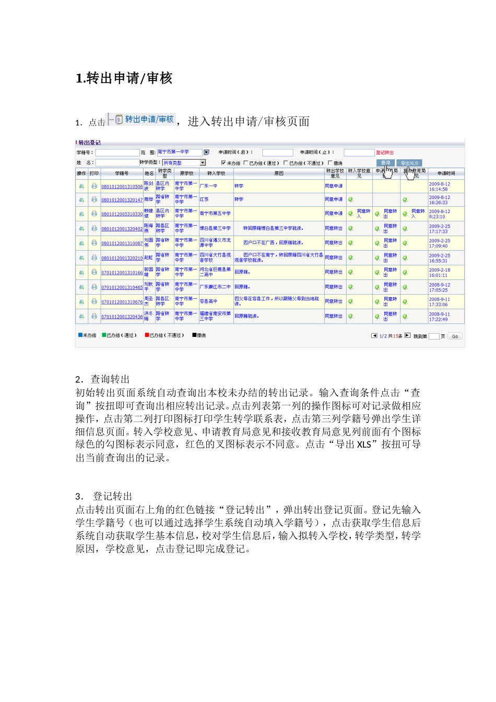The image size is (496, 702).
Task: Print transfer form for student 0701012001320436
Action: [94, 316]
